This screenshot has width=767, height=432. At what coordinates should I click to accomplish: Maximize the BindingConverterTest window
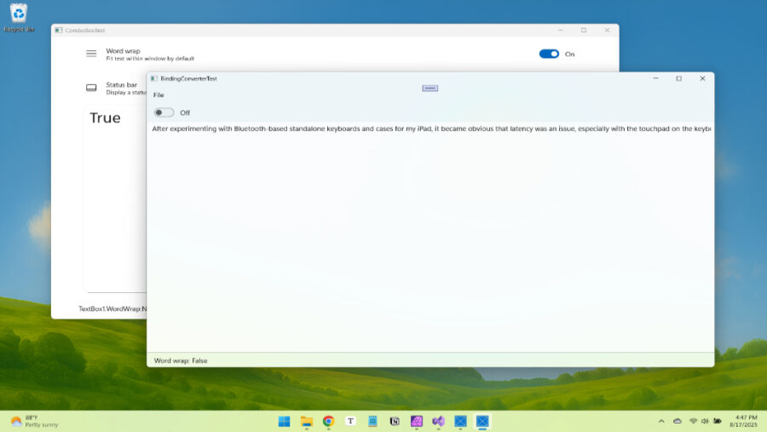click(x=679, y=78)
